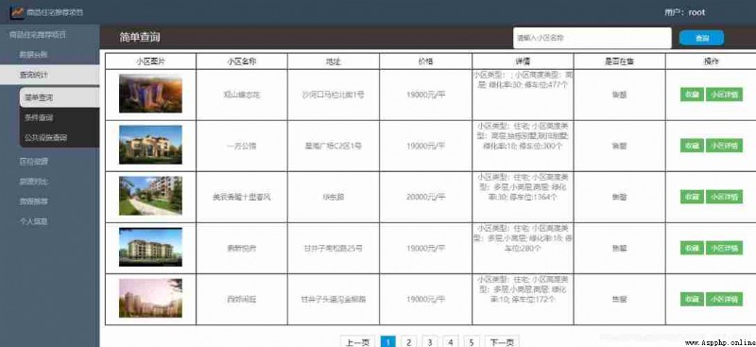Click the purple high-rise towers thumbnail
This screenshot has height=347, width=756.
point(150,94)
